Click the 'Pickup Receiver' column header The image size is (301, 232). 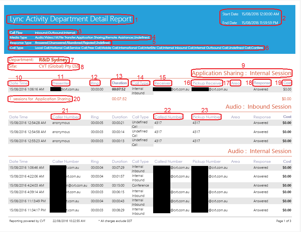[207, 83]
